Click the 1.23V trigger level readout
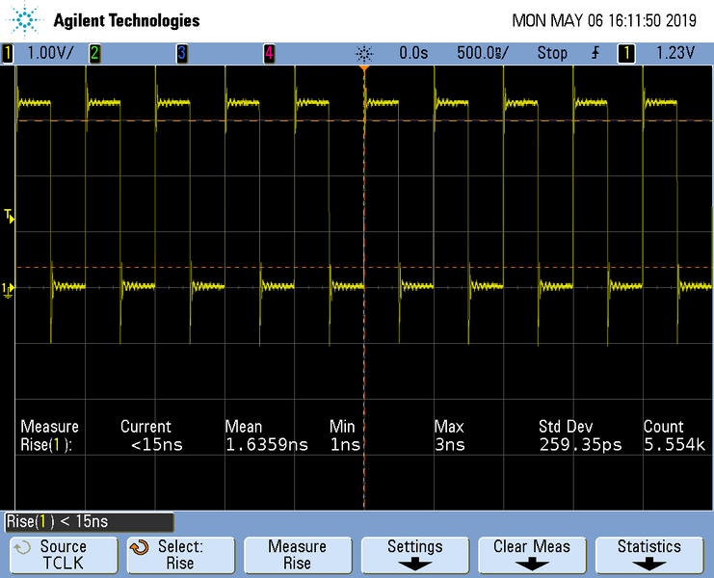The width and height of the screenshot is (714, 578). (674, 53)
